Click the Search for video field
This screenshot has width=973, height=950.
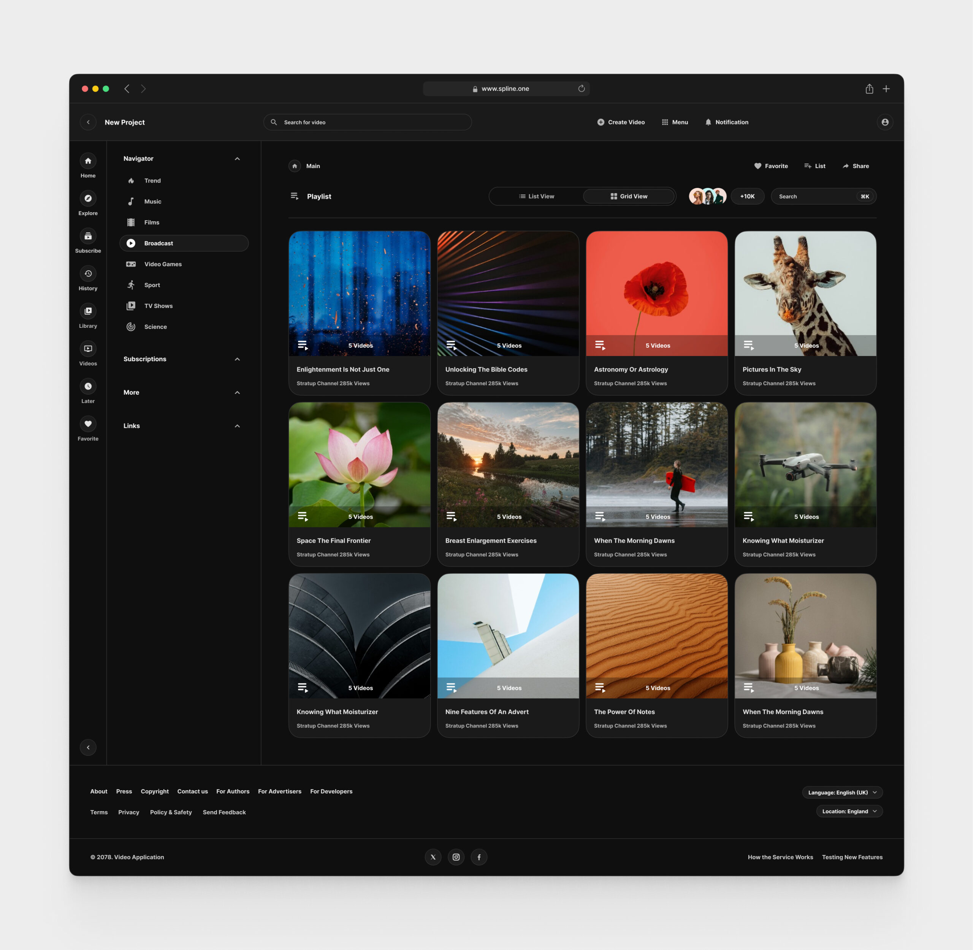click(x=368, y=122)
